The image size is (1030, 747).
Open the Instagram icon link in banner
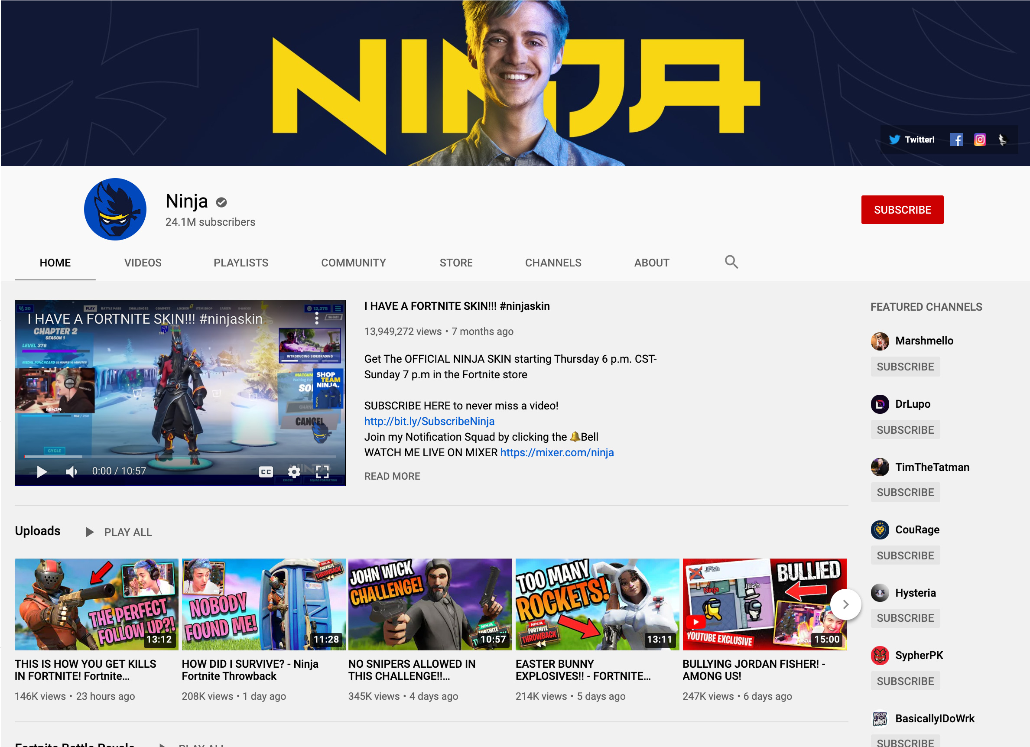(980, 140)
